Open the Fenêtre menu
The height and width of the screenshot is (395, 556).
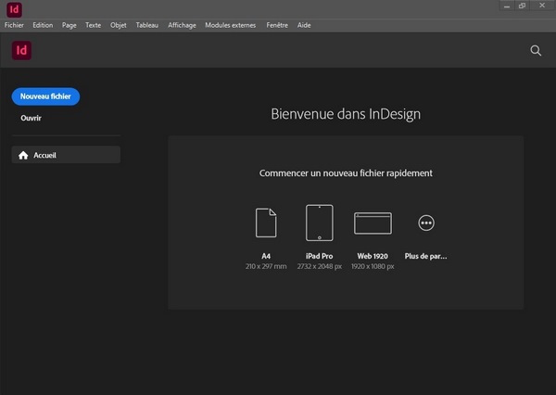[277, 25]
